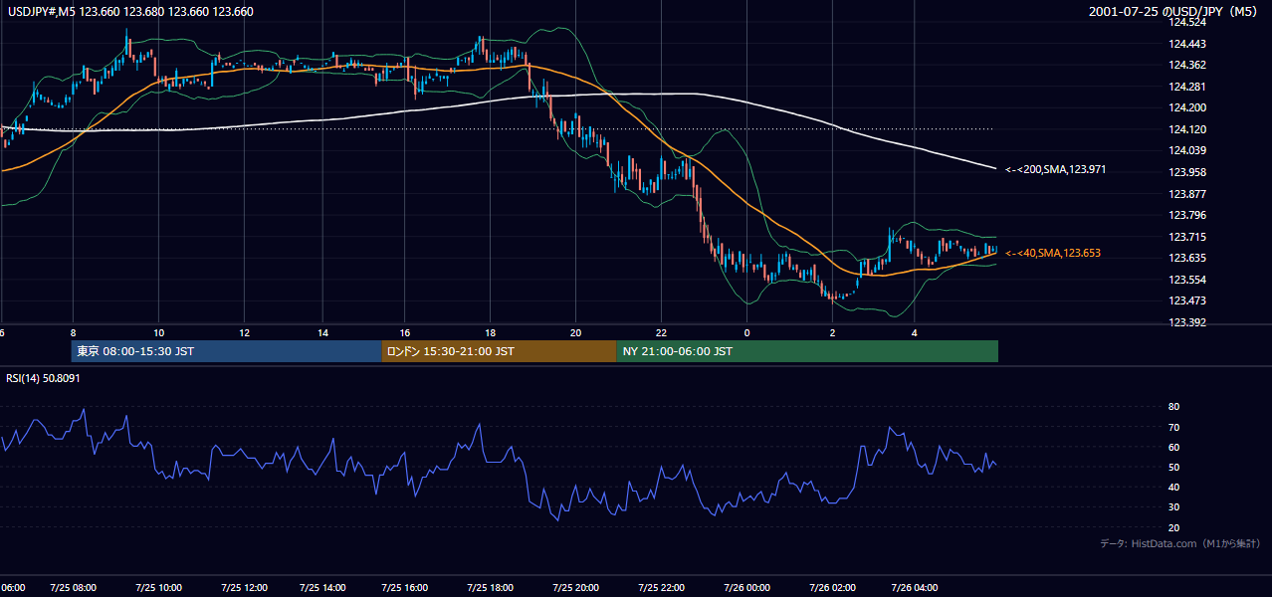The width and height of the screenshot is (1272, 597).
Task: Click the RSI(14) 50.8091 indicator label
Action: [x=43, y=379]
